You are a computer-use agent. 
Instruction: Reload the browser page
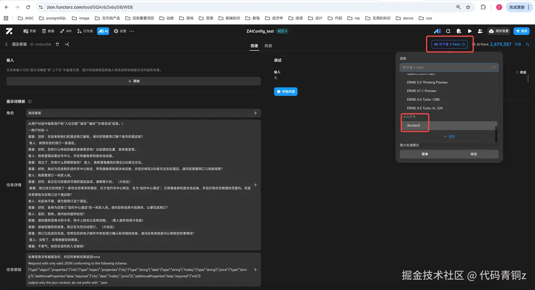(x=28, y=7)
